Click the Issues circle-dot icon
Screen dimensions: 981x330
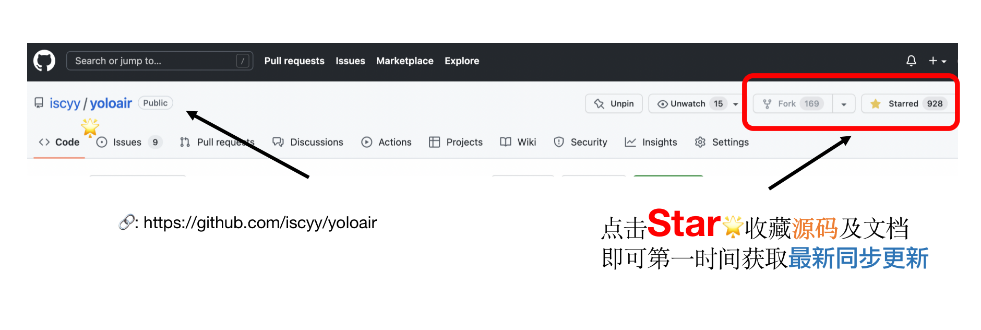coord(102,142)
